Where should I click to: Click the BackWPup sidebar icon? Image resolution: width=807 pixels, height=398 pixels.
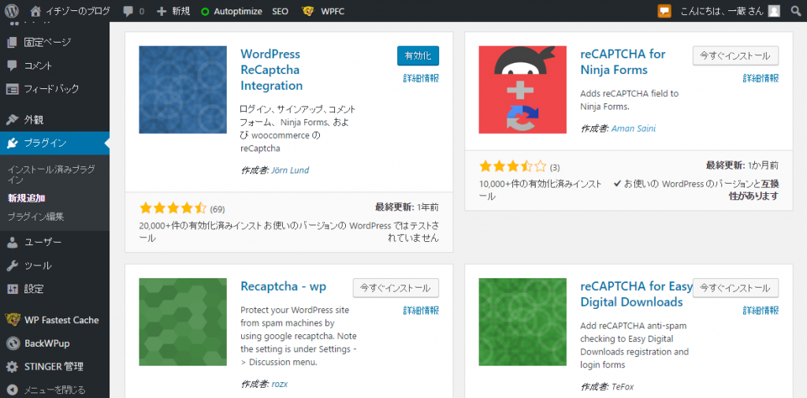pos(12,343)
